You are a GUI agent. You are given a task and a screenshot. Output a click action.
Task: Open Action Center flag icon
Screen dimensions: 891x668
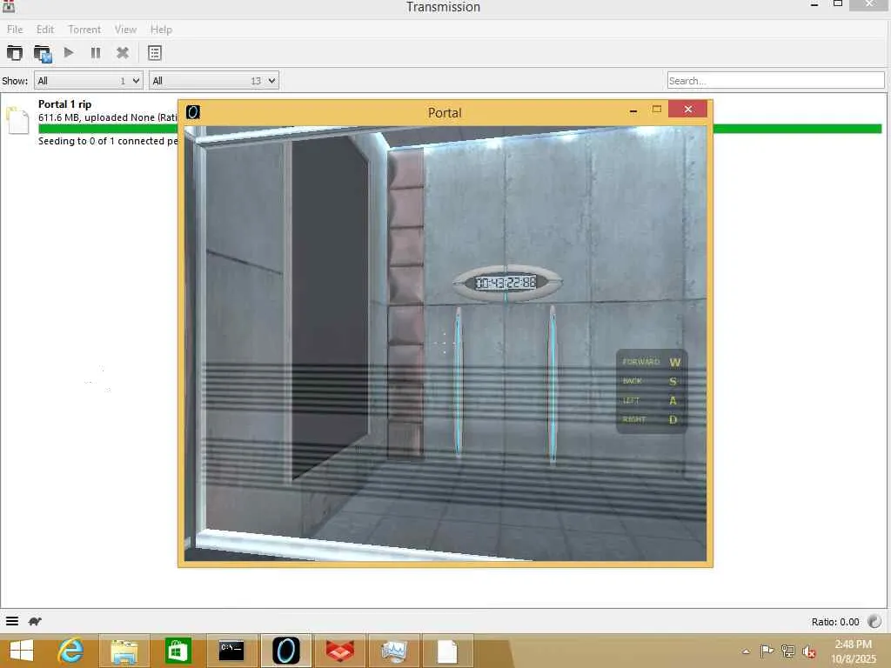coord(767,651)
